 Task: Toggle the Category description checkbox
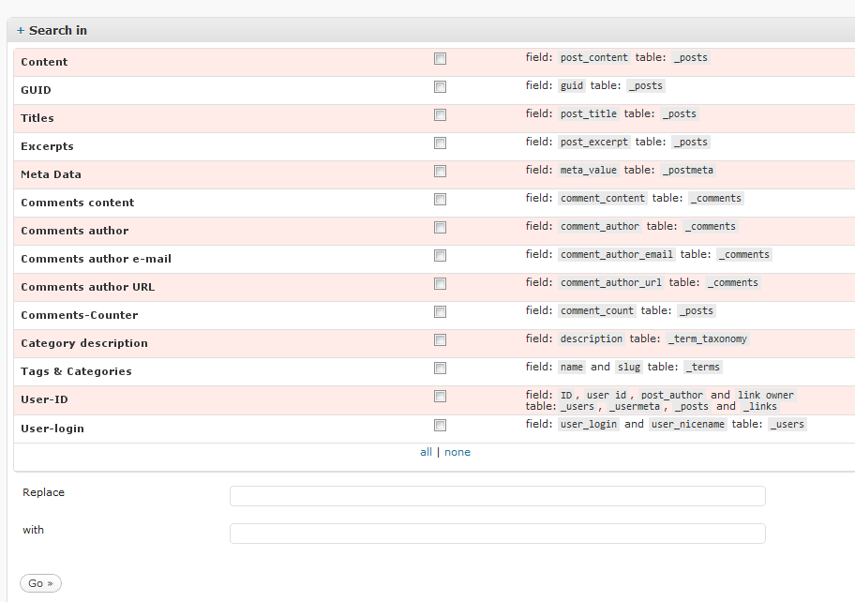click(440, 339)
